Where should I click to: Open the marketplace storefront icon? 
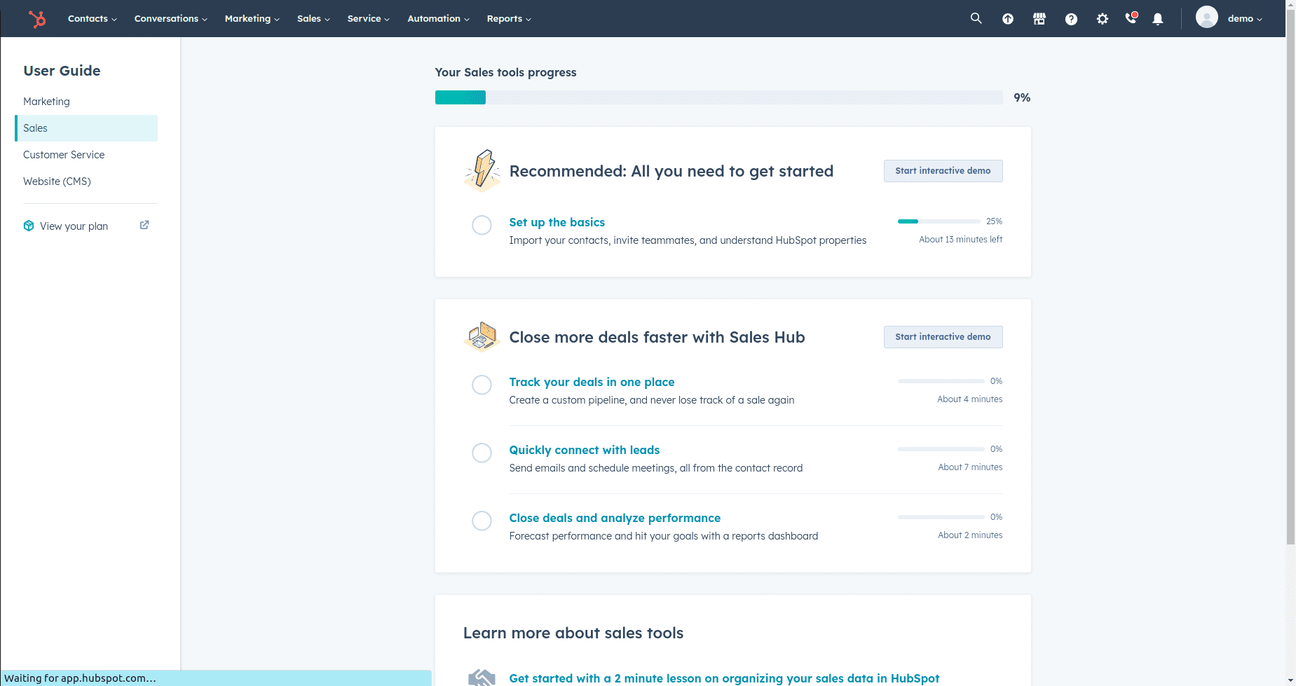pyautogui.click(x=1039, y=19)
